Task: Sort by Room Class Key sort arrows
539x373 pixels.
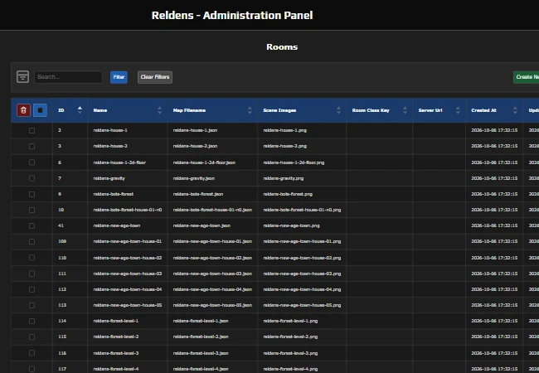Action: pyautogui.click(x=405, y=110)
